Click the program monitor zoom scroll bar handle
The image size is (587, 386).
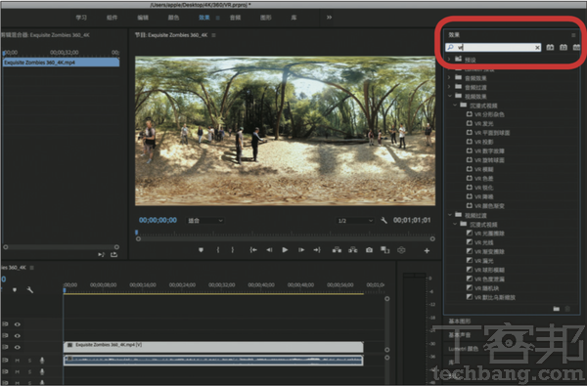[286, 238]
